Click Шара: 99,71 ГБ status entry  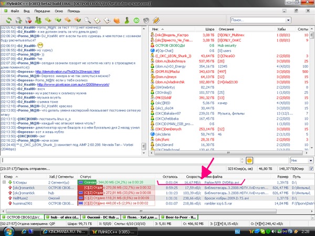pyautogui.click(x=80, y=223)
